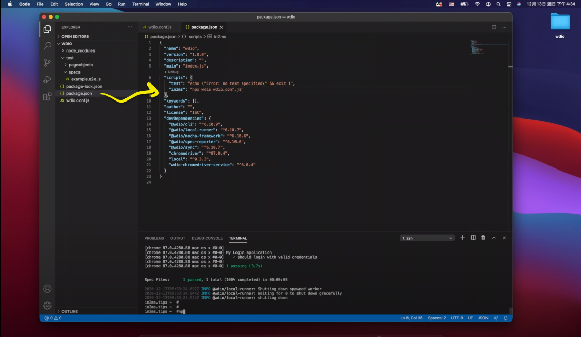581x337 pixels.
Task: Open the feedback icon in the status bar
Action: tap(496, 318)
